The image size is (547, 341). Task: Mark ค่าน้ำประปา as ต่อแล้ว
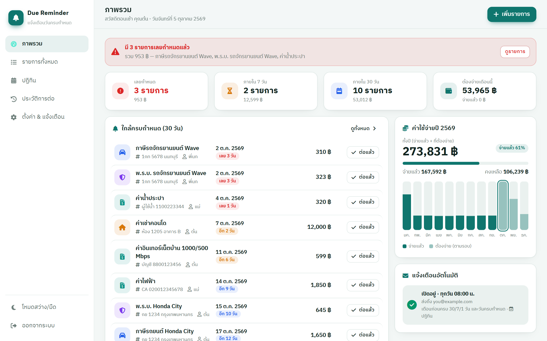[x=363, y=202]
